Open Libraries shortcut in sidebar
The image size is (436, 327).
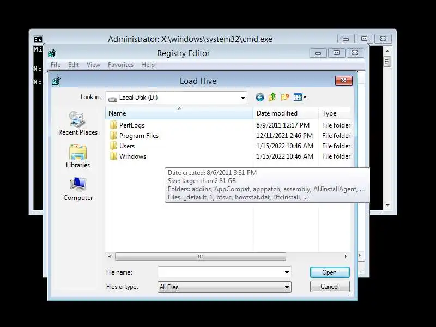77,156
